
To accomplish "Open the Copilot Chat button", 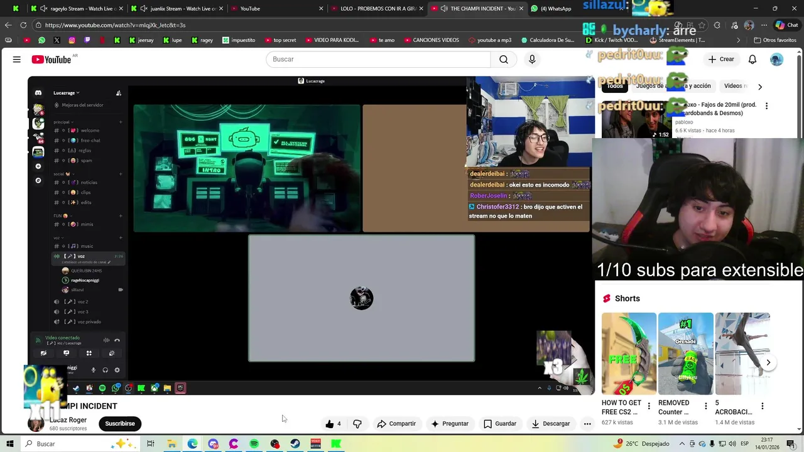I will tap(786, 25).
